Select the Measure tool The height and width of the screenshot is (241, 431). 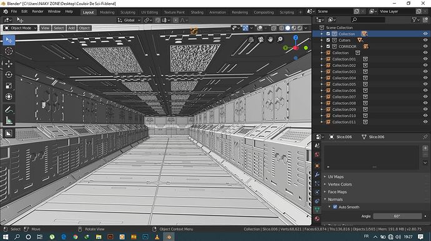(9, 120)
